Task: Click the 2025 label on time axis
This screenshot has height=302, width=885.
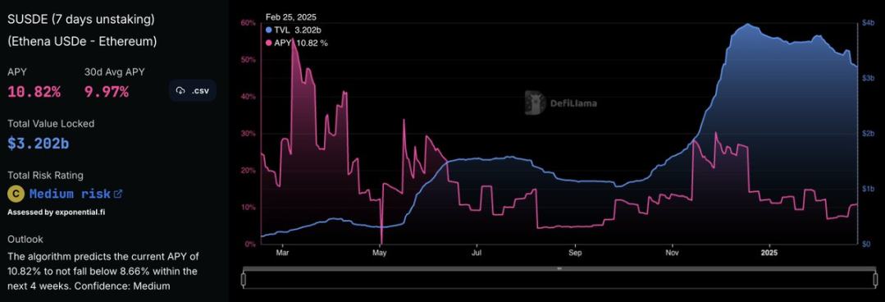Action: tap(770, 254)
